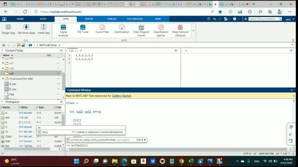Switch to the FILE VERSIONS tab

[x=135, y=19]
